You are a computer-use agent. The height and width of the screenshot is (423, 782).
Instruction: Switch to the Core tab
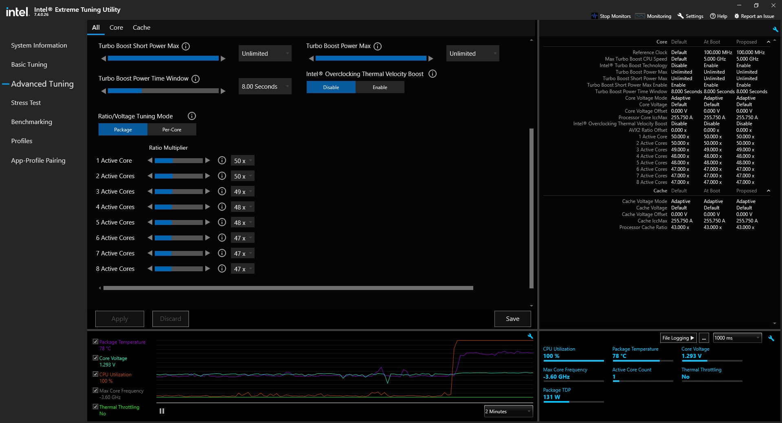(x=116, y=27)
